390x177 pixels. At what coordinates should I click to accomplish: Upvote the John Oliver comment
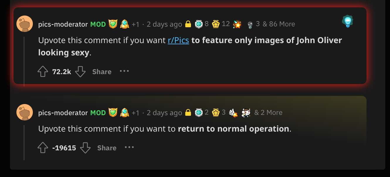[43, 72]
